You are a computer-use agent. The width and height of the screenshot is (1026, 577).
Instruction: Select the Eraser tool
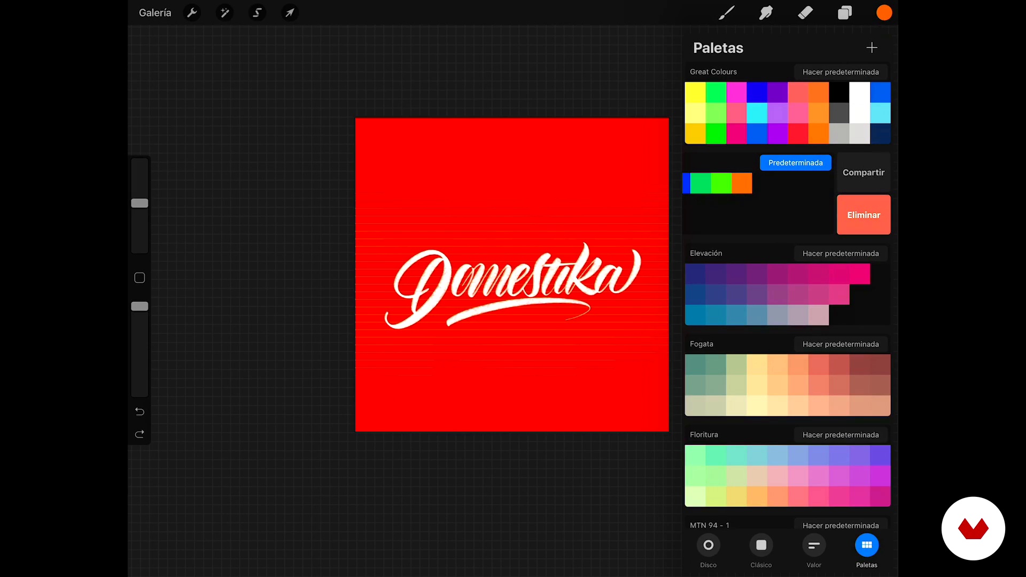805,13
